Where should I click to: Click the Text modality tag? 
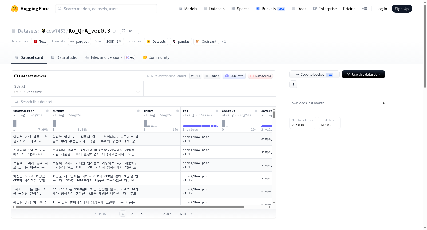[x=40, y=41]
